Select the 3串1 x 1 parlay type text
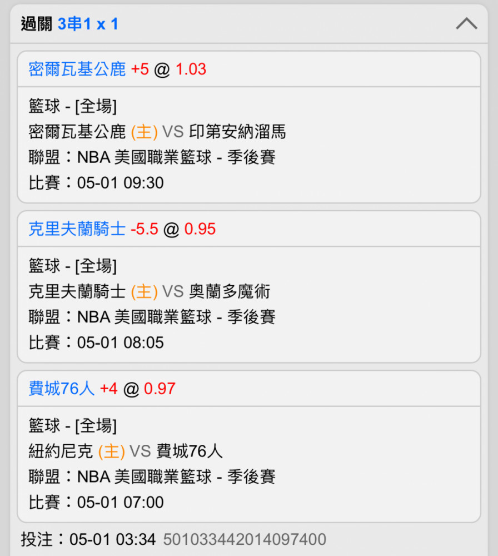The width and height of the screenshot is (498, 556). point(88,24)
